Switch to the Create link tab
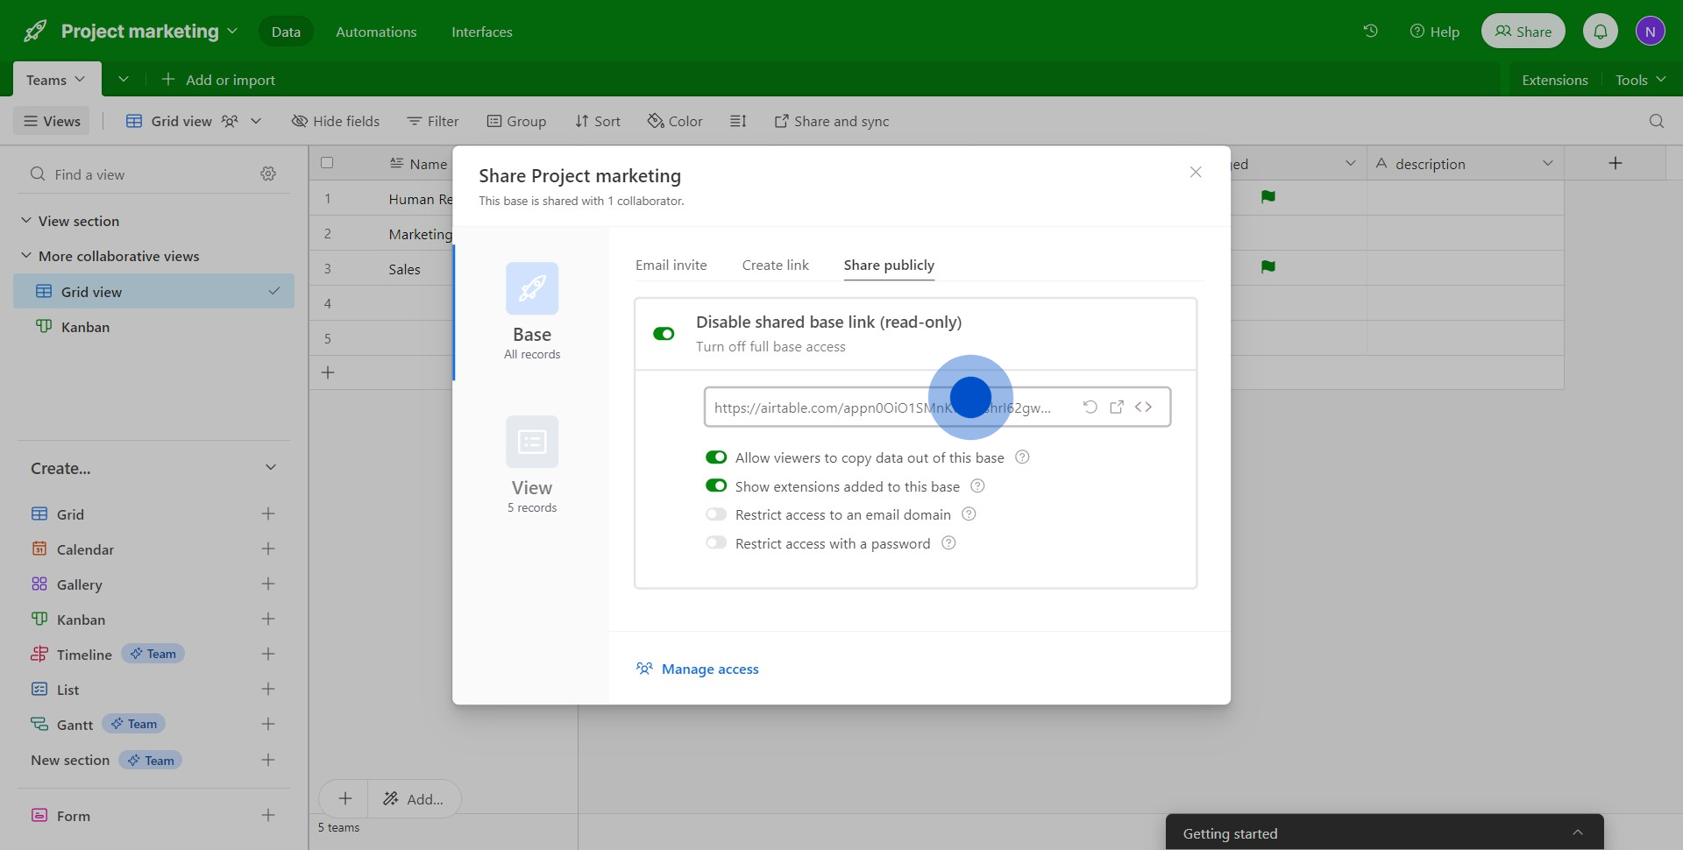 tap(775, 266)
